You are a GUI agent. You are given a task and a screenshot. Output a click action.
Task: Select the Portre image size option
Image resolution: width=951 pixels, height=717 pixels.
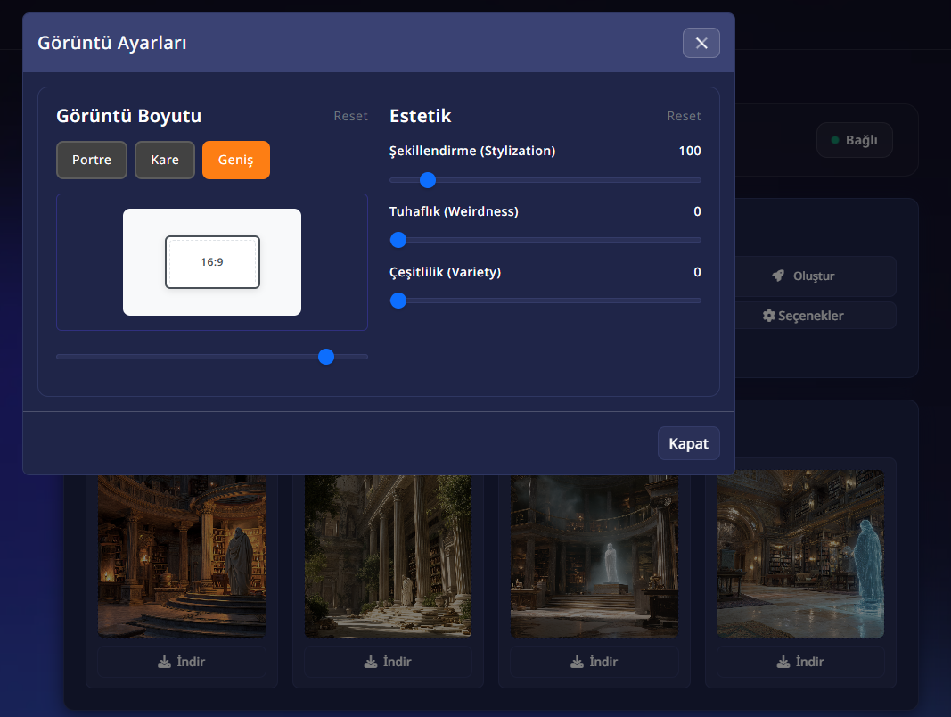(x=92, y=161)
